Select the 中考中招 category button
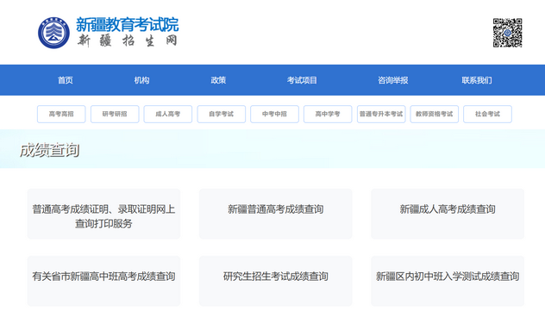 coord(274,114)
